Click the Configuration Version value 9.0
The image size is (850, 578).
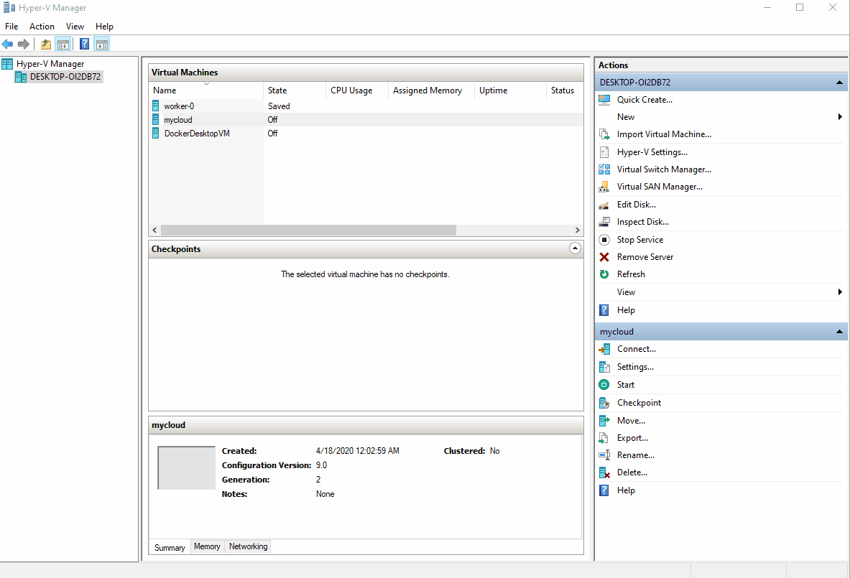[321, 465]
